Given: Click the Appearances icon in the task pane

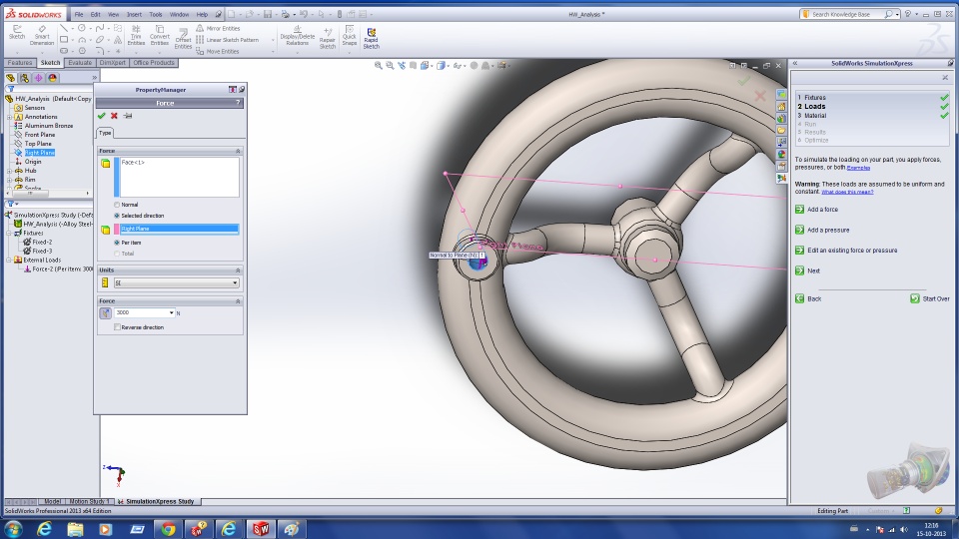Looking at the screenshot, I should [x=781, y=154].
